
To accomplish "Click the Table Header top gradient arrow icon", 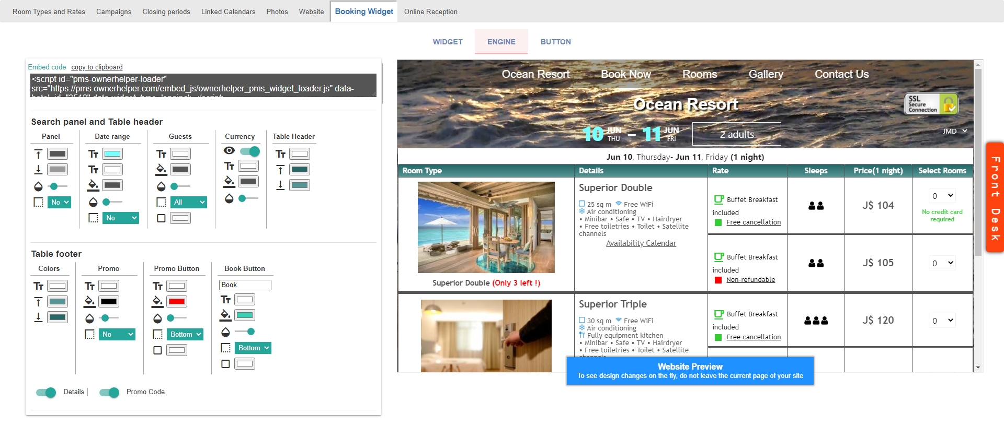I will [280, 170].
